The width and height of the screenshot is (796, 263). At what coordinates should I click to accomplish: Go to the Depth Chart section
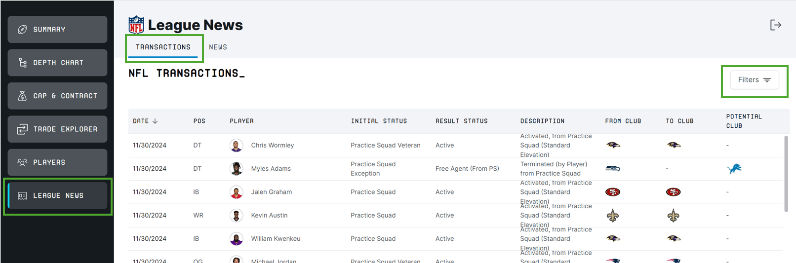pos(57,63)
